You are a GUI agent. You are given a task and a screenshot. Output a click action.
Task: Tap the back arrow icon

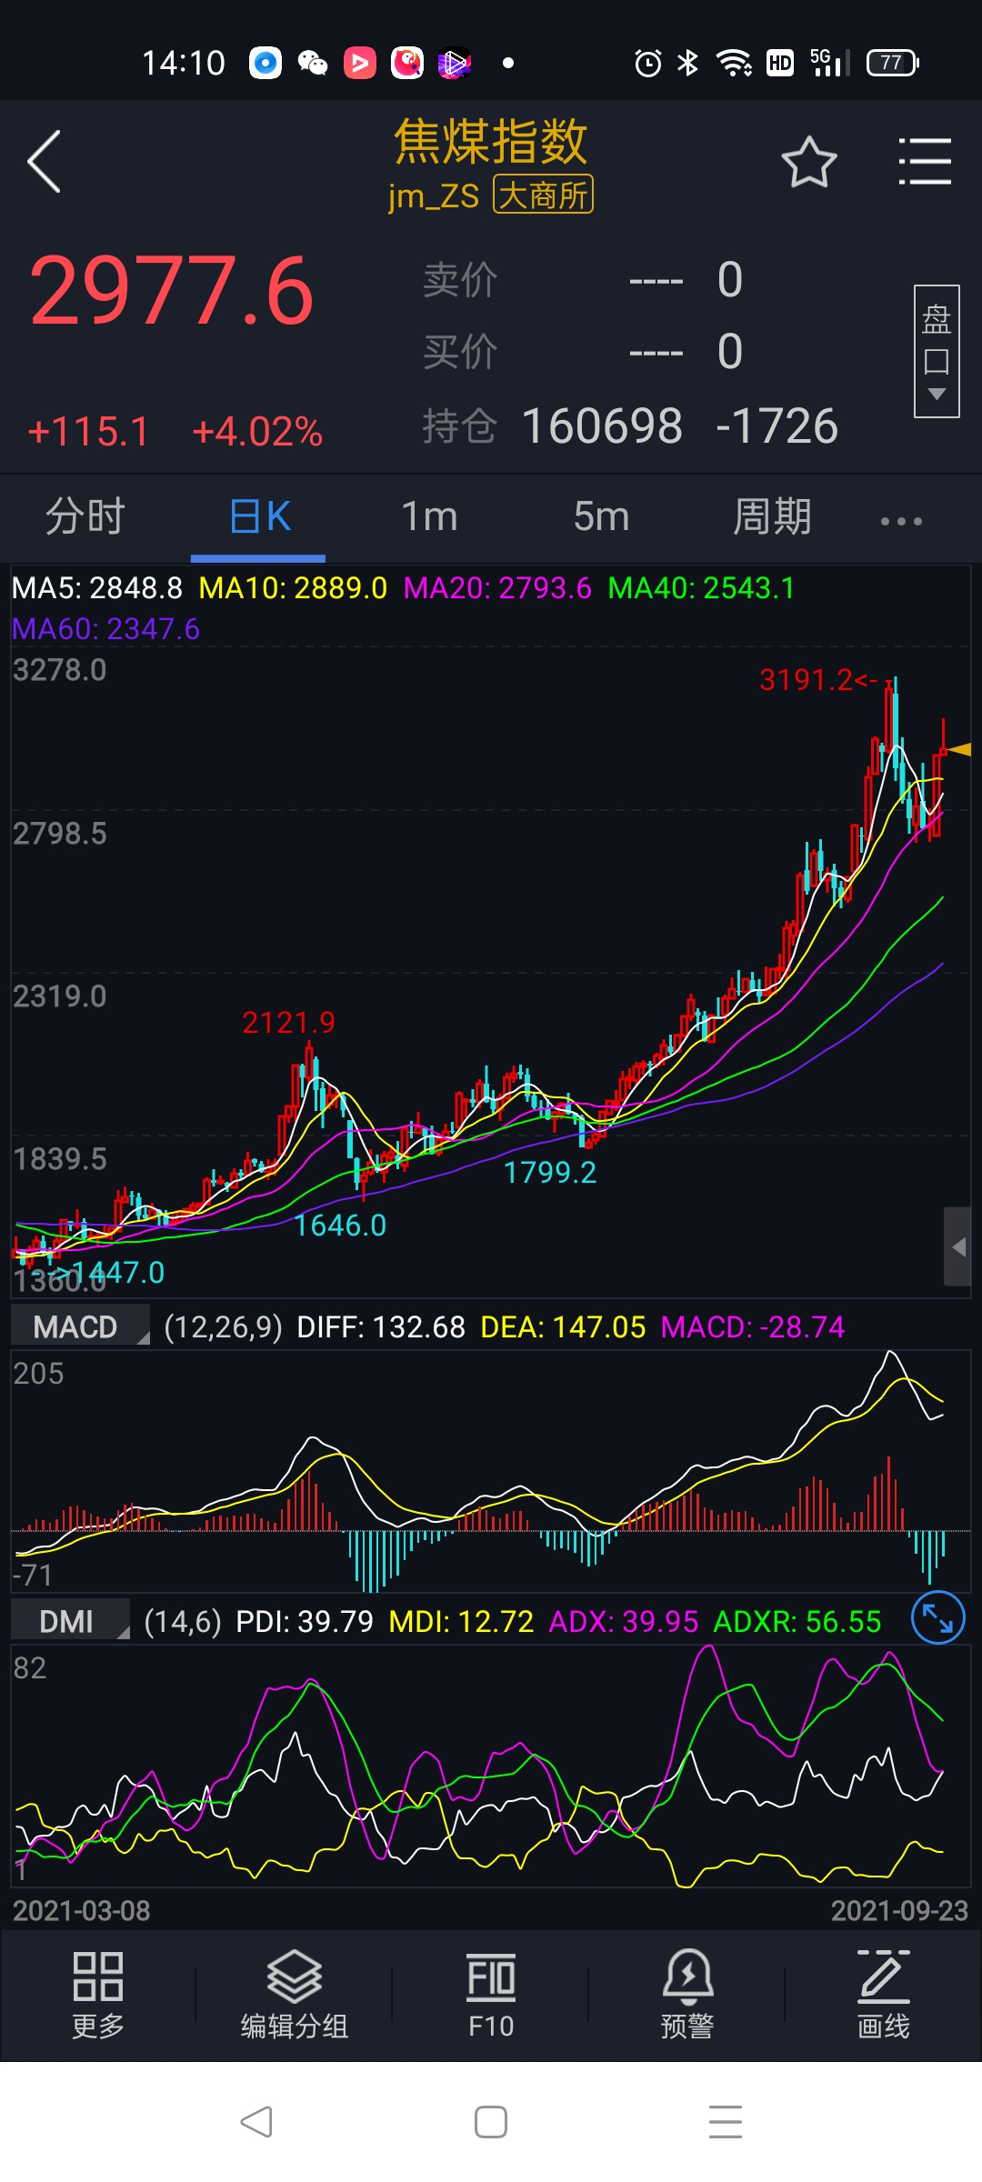[45, 162]
